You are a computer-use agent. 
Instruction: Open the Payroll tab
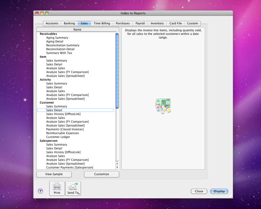140,24
